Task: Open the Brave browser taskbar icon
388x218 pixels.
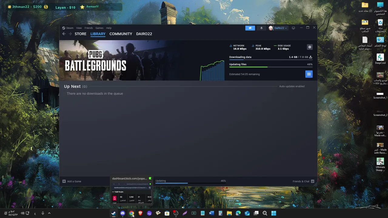Action: 140,213
